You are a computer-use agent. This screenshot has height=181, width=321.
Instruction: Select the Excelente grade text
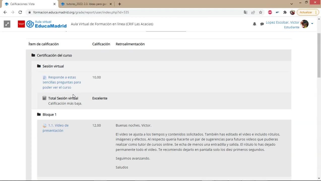pos(100,98)
